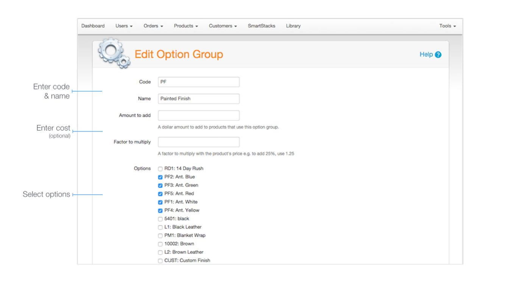The image size is (530, 285).
Task: Focus the Factor to multiply field
Action: point(199,142)
